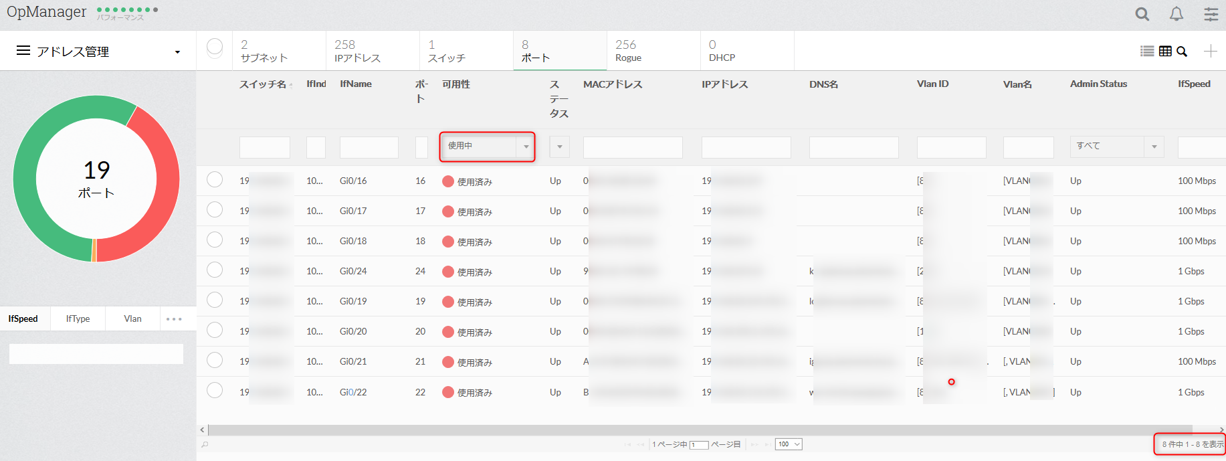Select the radio button for Gi0/22 row
Image resolution: width=1226 pixels, height=461 pixels.
pyautogui.click(x=215, y=390)
